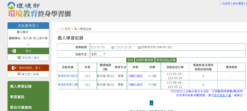
Task: Open the 活動方法 dropdown set to 全部
Action: [x=98, y=54]
